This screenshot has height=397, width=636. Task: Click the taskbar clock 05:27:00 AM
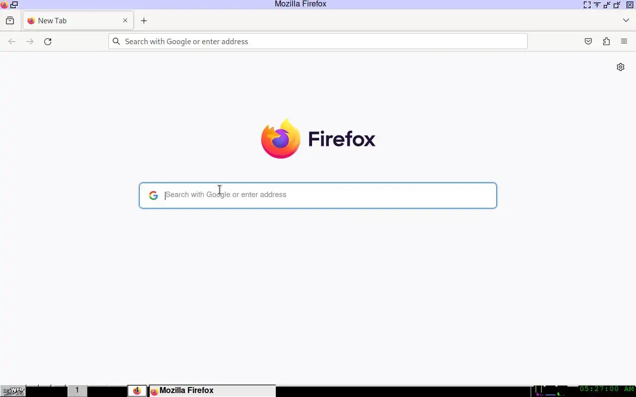point(607,390)
